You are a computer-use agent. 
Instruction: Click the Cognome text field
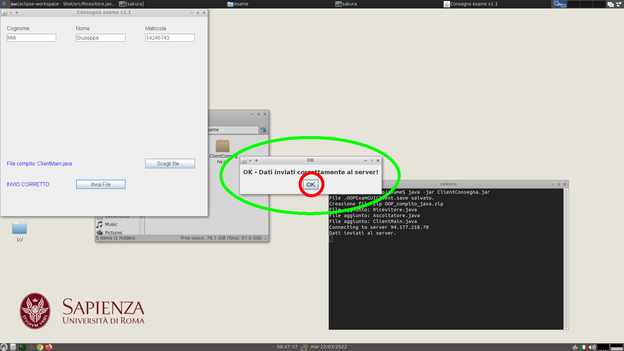tap(32, 38)
